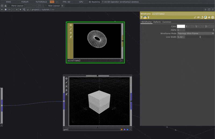The image size is (215, 139).
Task: Toggle bypass flag on geo1 node
Action: (67, 86)
